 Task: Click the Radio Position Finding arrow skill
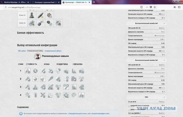point(74,95)
